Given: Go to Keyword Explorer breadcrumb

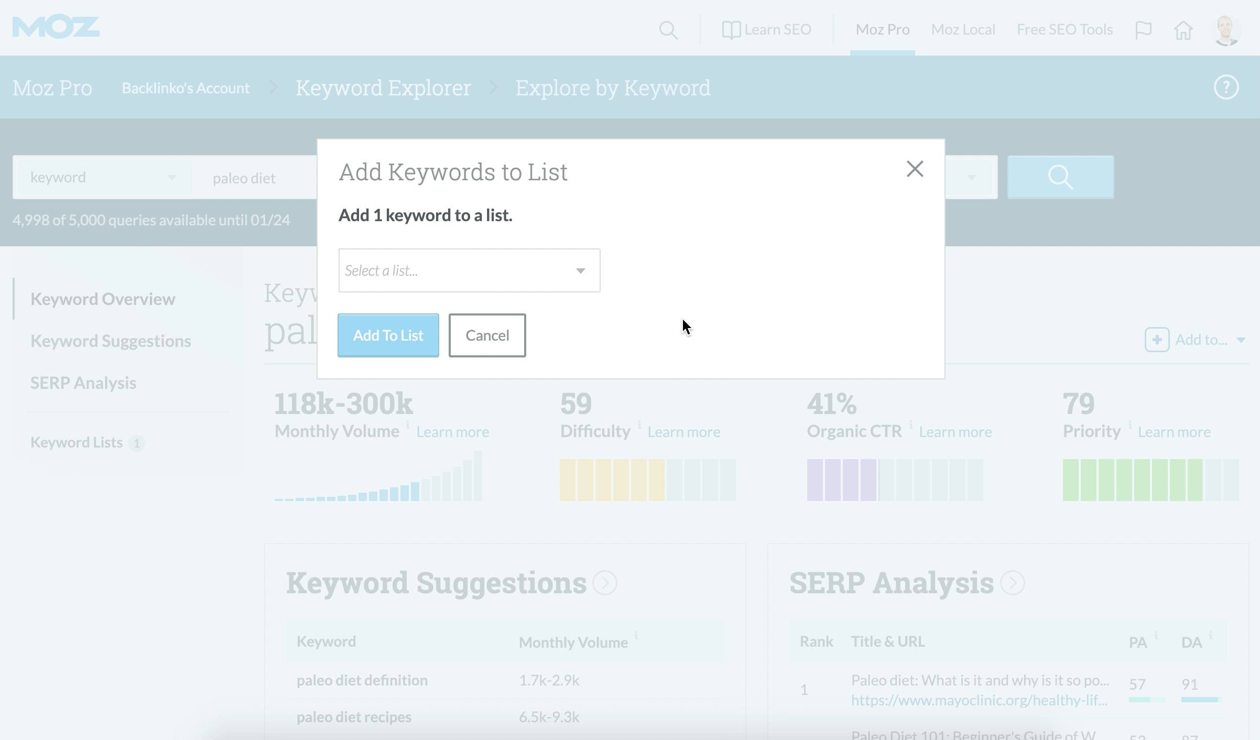Looking at the screenshot, I should [x=383, y=88].
